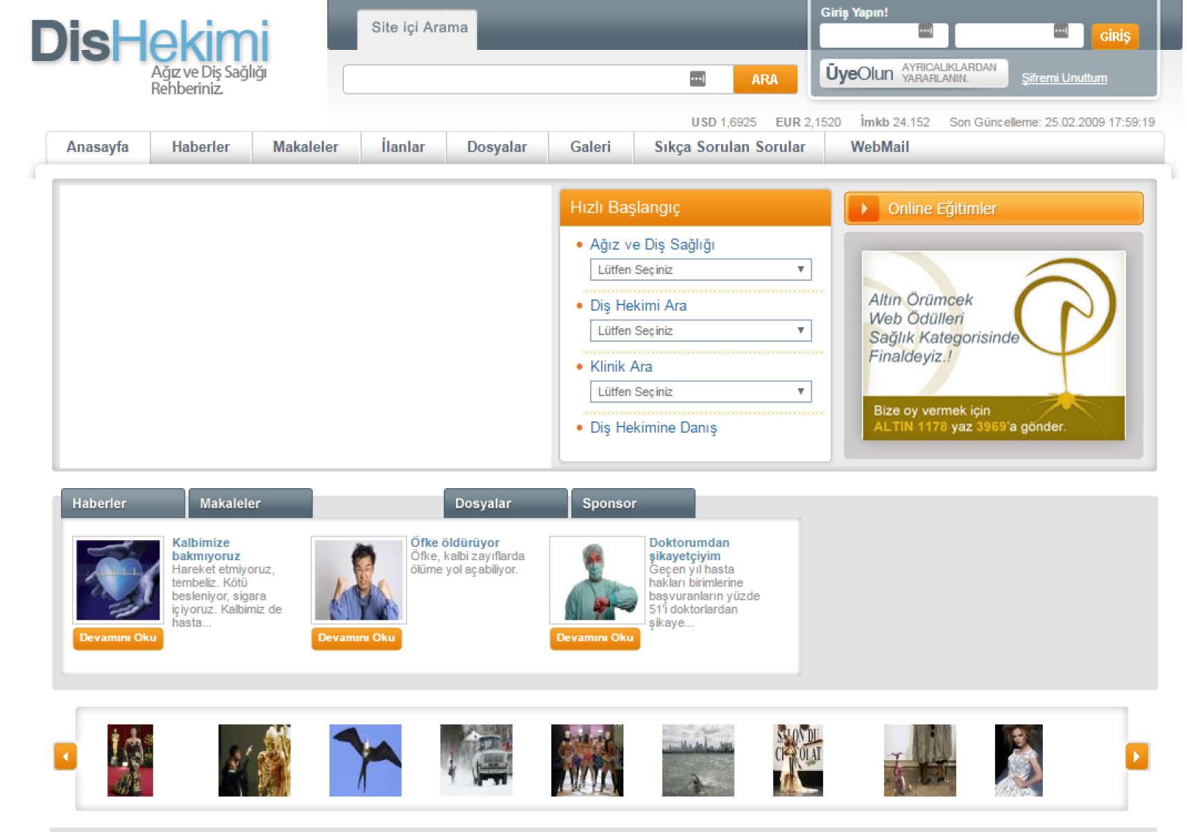Select the bird thumbnail in gallery carousel

click(x=365, y=760)
